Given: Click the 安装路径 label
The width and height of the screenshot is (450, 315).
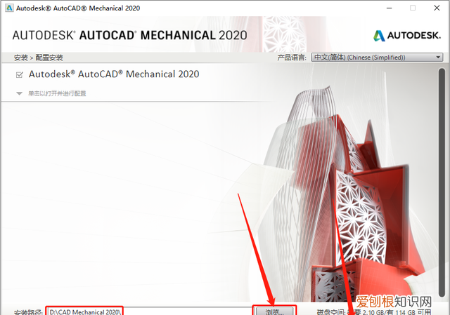Looking at the screenshot, I should click(28, 312).
